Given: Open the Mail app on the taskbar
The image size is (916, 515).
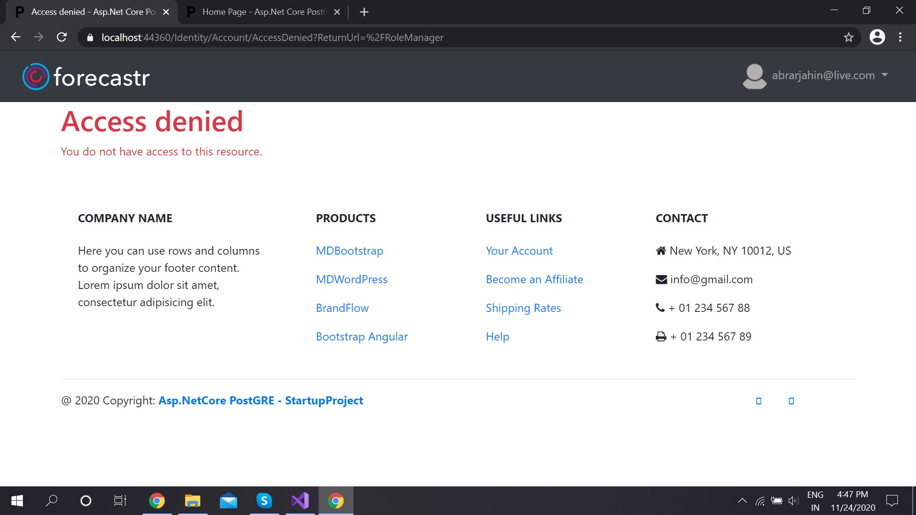Looking at the screenshot, I should point(229,501).
